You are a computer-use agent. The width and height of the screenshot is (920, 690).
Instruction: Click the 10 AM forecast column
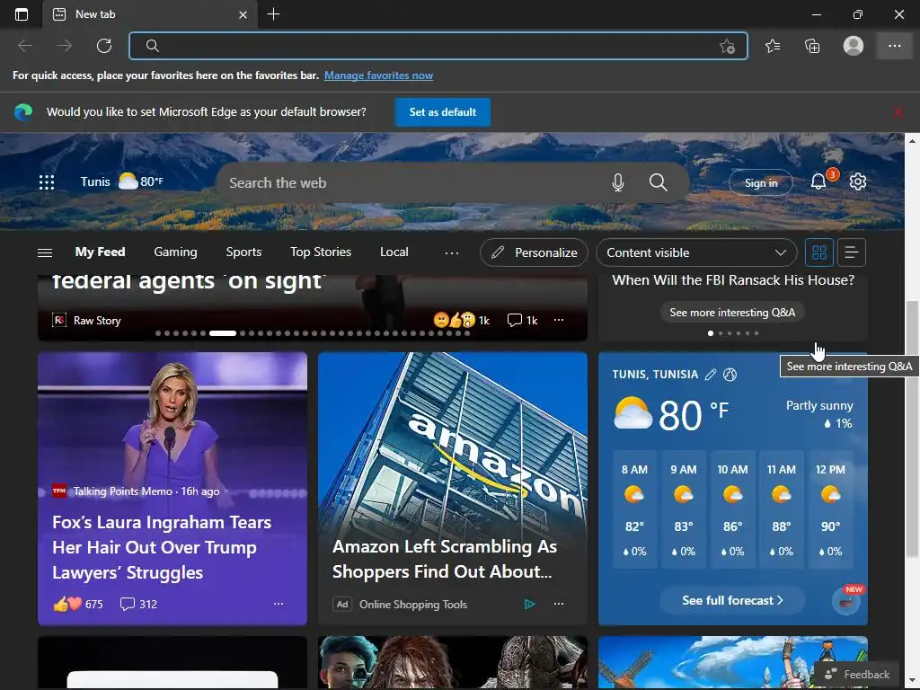point(732,510)
